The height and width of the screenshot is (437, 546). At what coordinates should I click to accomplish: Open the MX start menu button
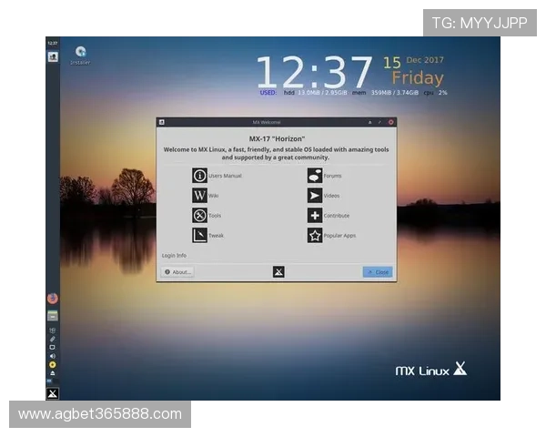pos(52,393)
